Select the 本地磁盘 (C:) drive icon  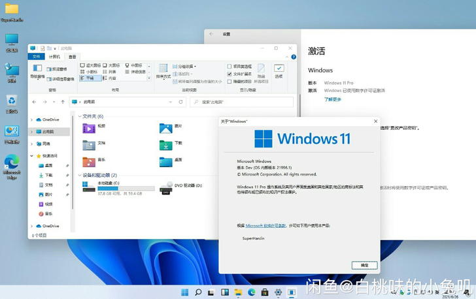click(89, 187)
